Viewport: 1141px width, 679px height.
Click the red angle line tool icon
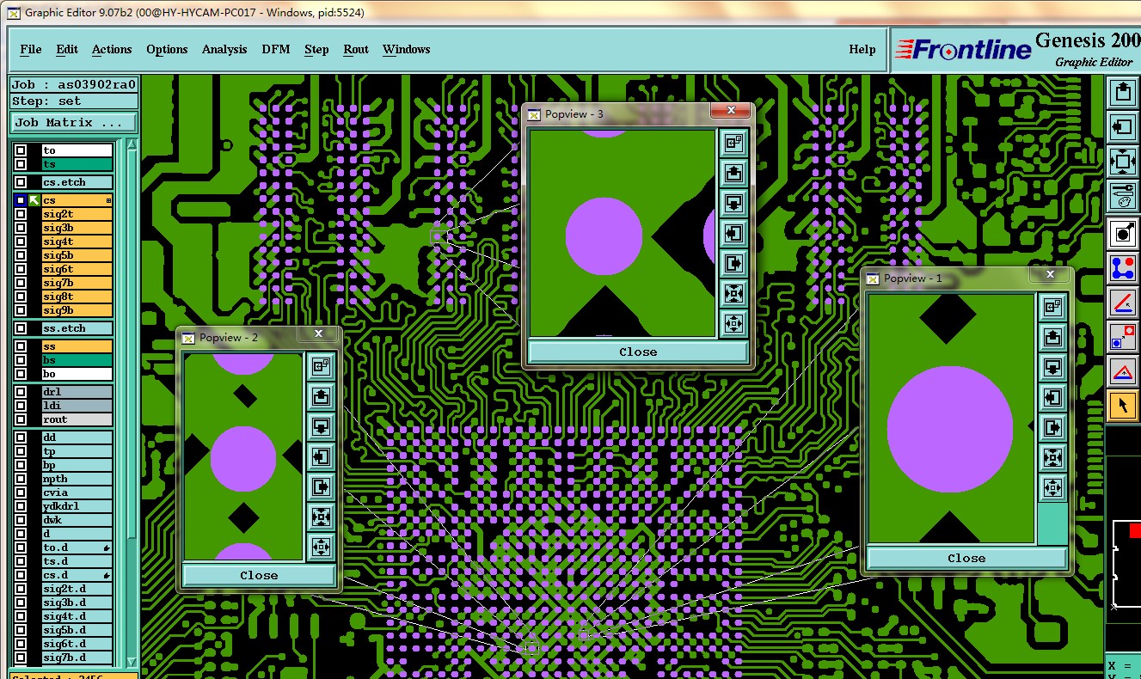click(x=1122, y=303)
